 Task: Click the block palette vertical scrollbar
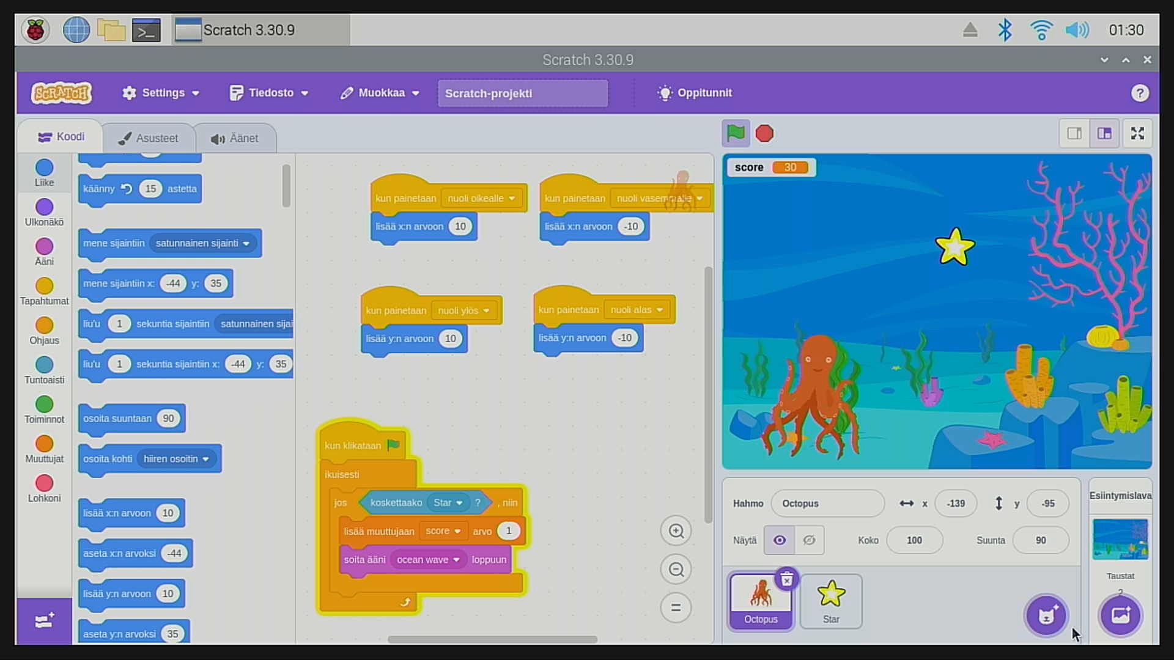click(286, 186)
